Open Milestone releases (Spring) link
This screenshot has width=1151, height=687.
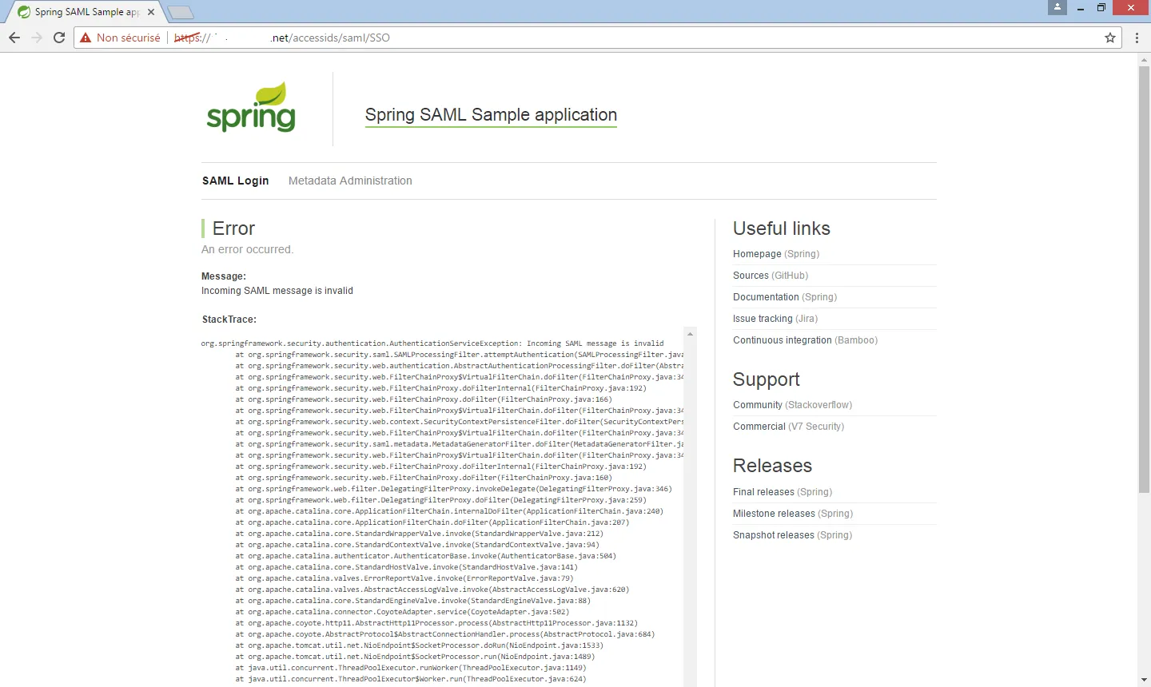(x=793, y=514)
